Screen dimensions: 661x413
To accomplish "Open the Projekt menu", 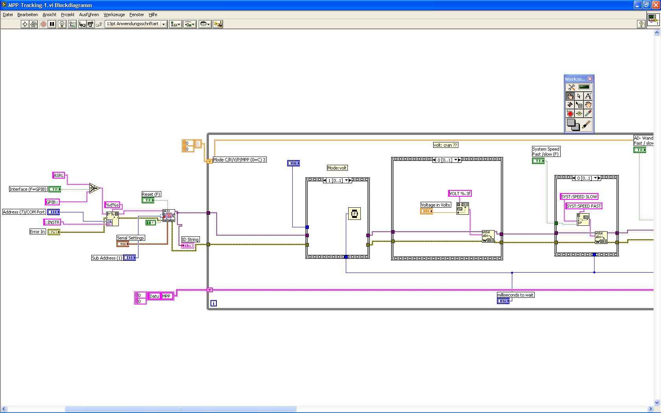I will pyautogui.click(x=68, y=15).
